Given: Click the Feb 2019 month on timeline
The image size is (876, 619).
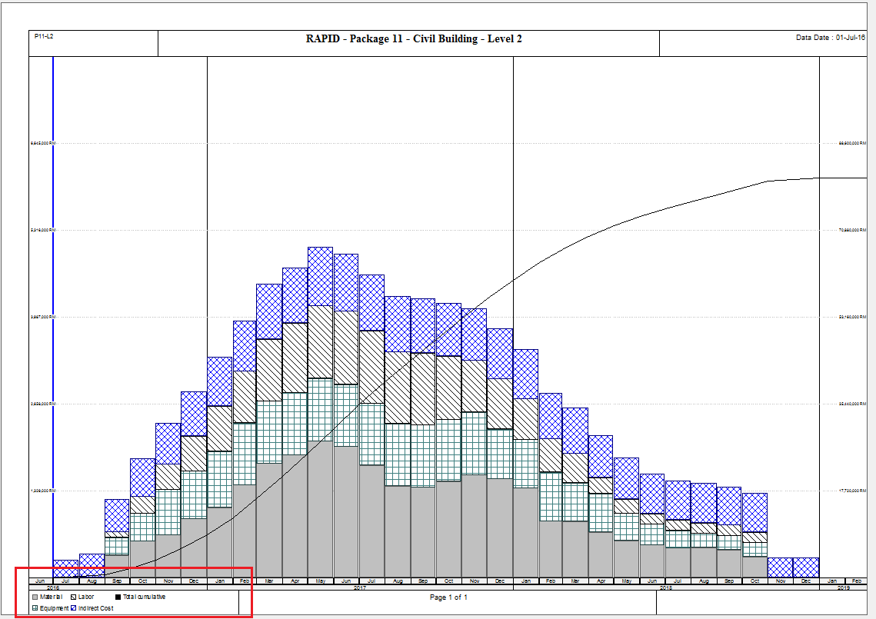Looking at the screenshot, I should (x=856, y=581).
